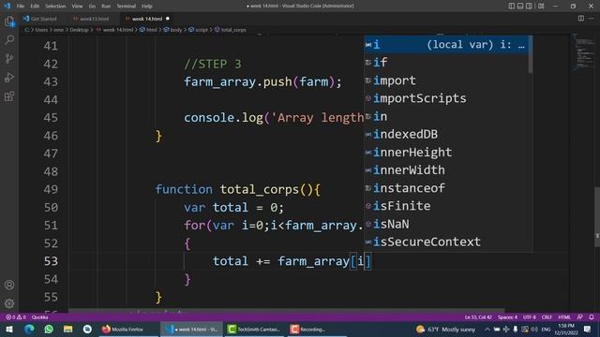Select the 'isFinite' suggestion
600x337 pixels.
[x=446, y=206]
